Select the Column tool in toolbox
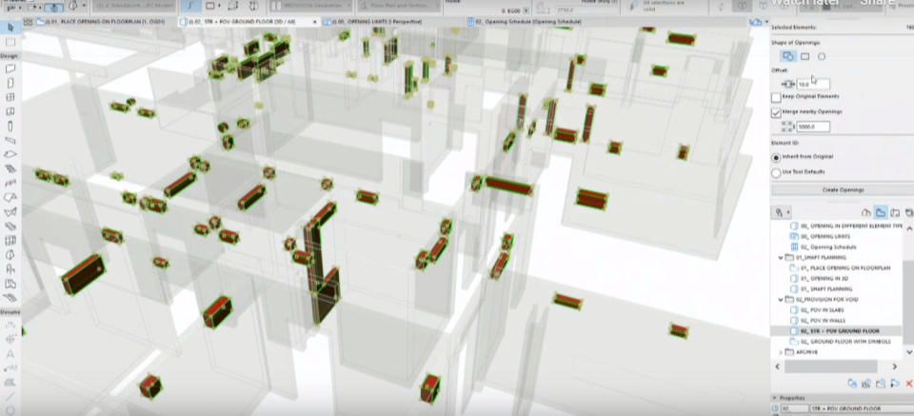The image size is (914, 416). coord(10,126)
